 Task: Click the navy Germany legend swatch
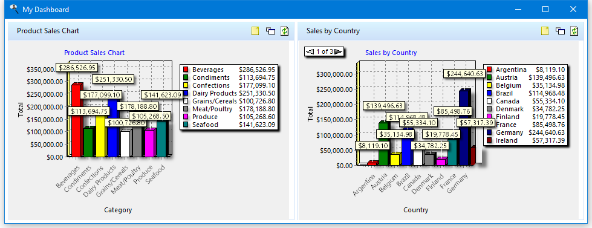pos(489,132)
